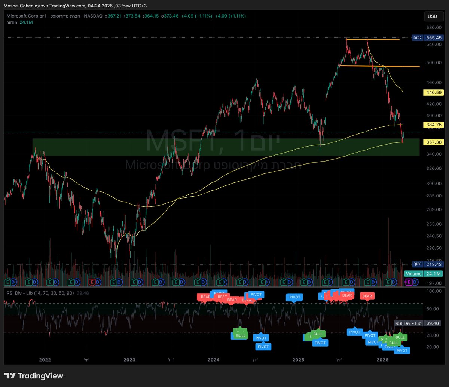Click the 300.00 price scale value

(433, 184)
